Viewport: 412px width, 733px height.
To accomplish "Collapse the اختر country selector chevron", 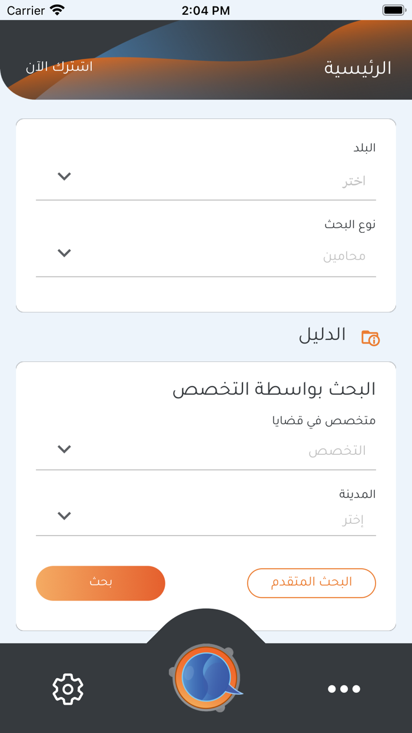I will (x=64, y=176).
